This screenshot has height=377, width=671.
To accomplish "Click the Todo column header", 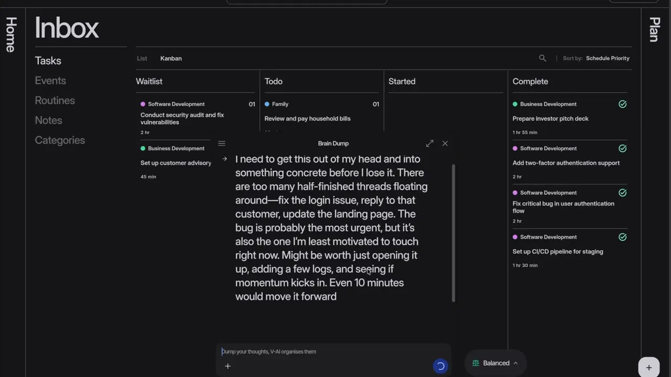I will coord(273,81).
